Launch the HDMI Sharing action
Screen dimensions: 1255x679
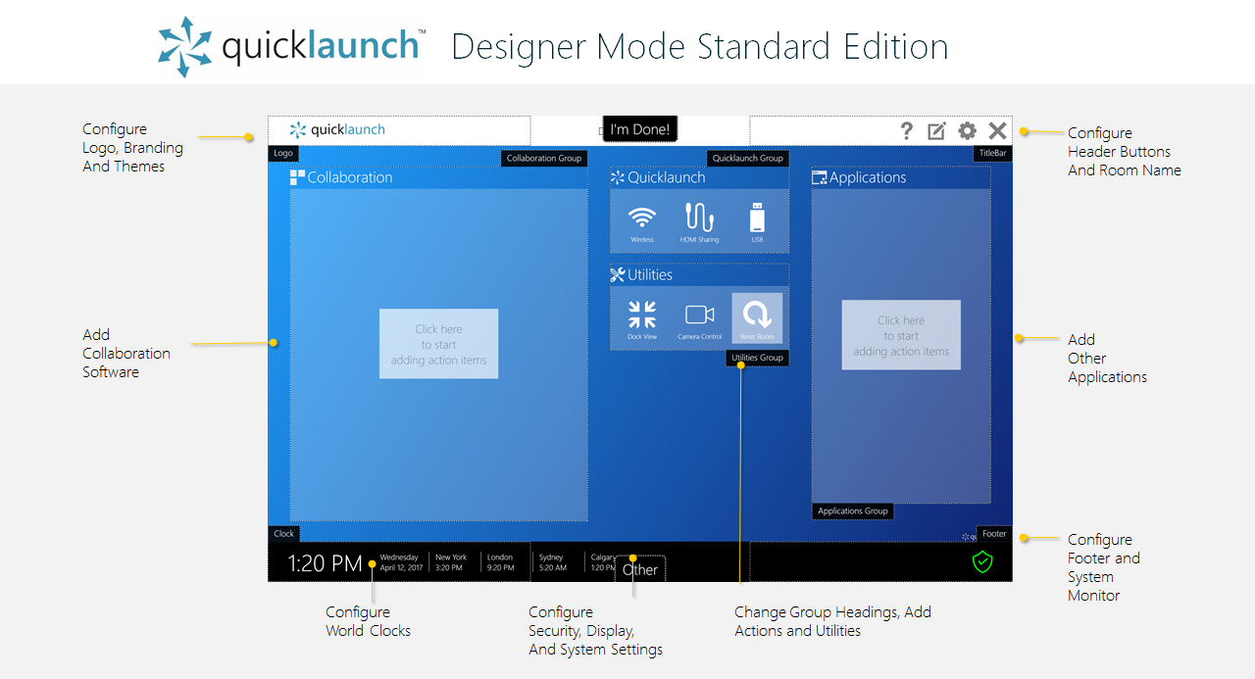pos(699,222)
